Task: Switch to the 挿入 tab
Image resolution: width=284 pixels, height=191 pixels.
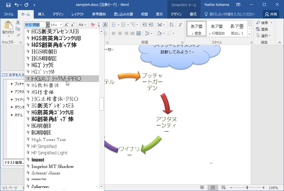Action: (x=41, y=14)
